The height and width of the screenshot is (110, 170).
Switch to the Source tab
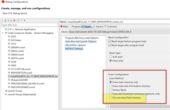98,26
